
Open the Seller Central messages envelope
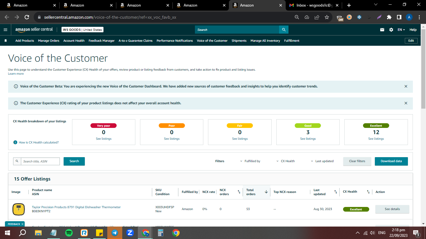point(382,30)
